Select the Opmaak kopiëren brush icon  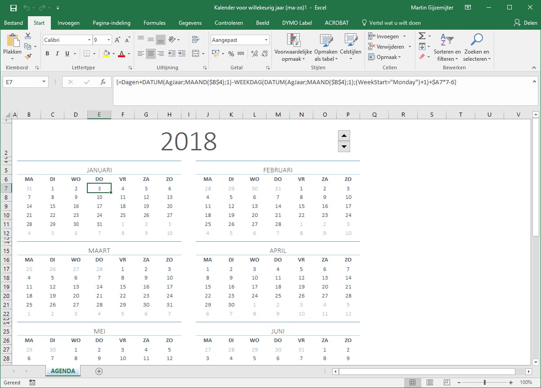point(27,56)
